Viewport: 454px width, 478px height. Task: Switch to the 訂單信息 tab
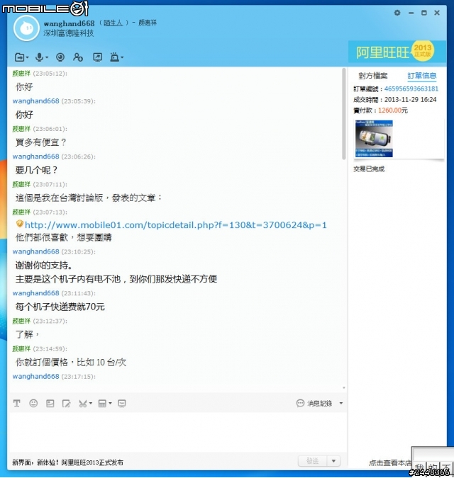pyautogui.click(x=421, y=76)
